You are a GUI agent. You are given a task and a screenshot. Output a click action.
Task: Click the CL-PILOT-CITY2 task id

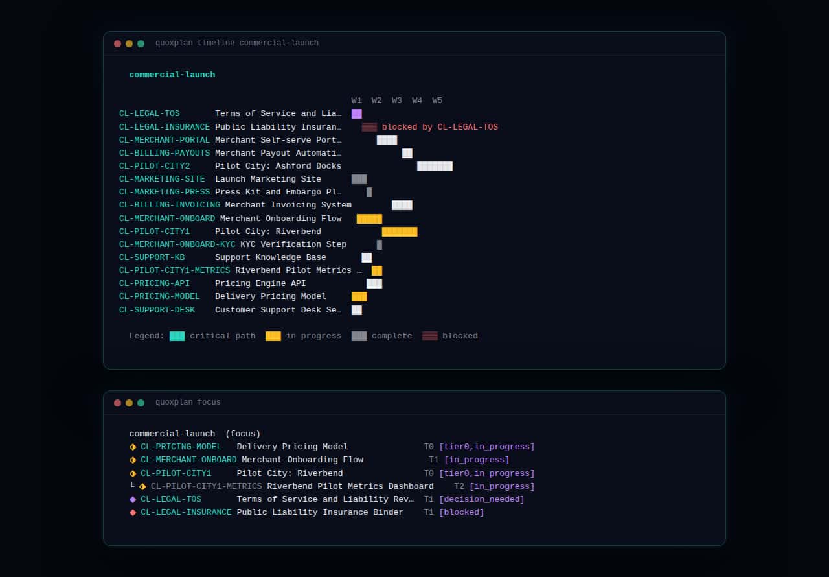(155, 166)
